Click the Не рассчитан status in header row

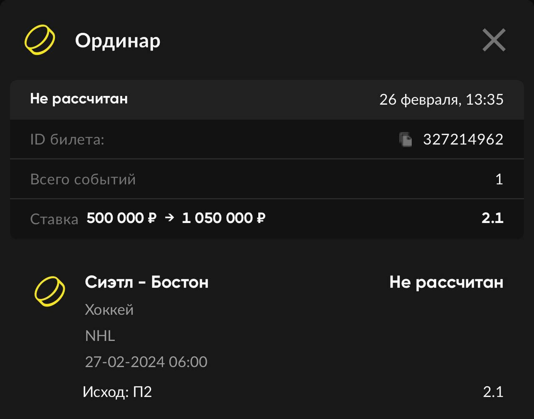[79, 99]
